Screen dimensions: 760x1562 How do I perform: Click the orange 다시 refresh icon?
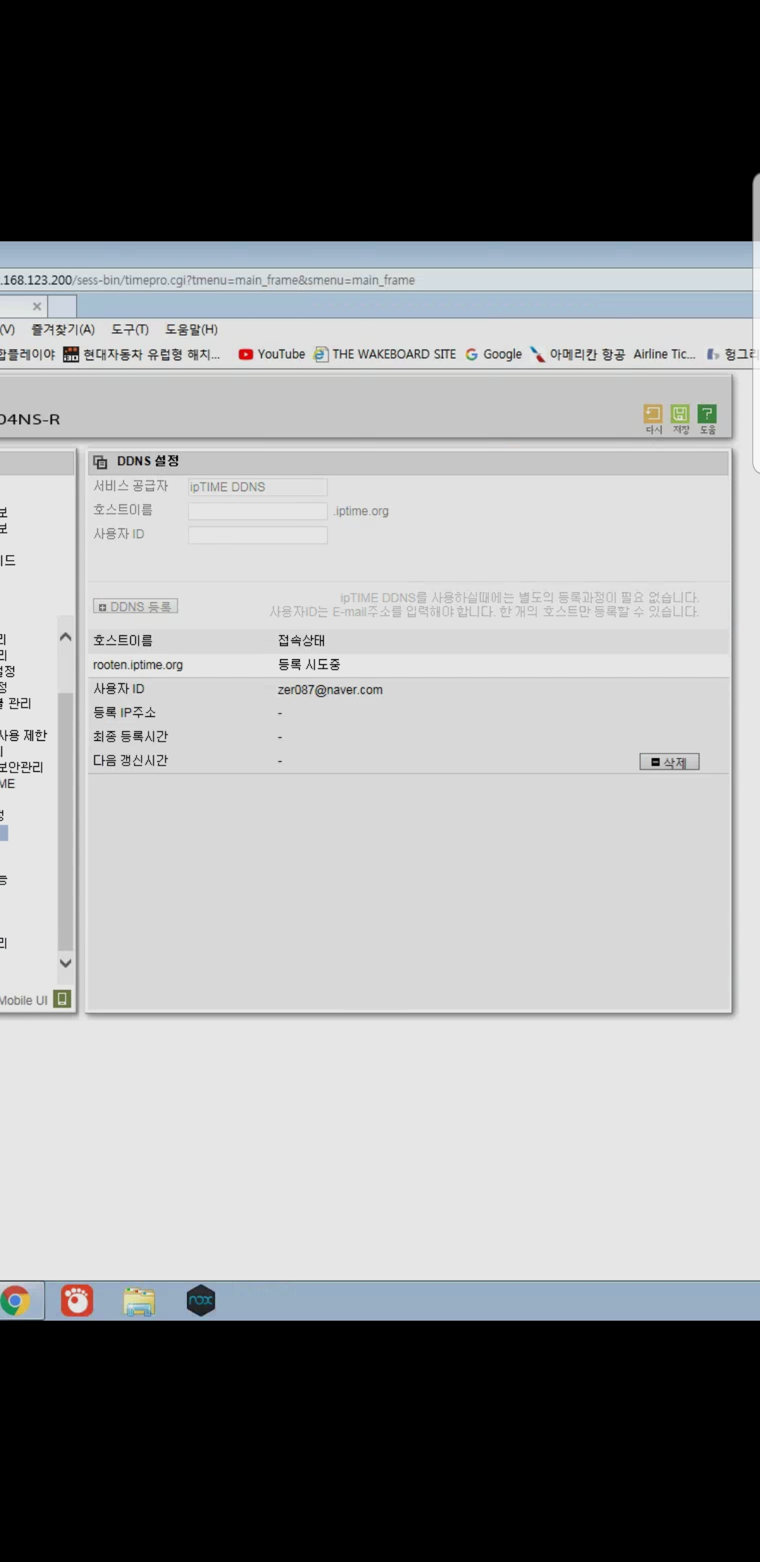coord(653,414)
